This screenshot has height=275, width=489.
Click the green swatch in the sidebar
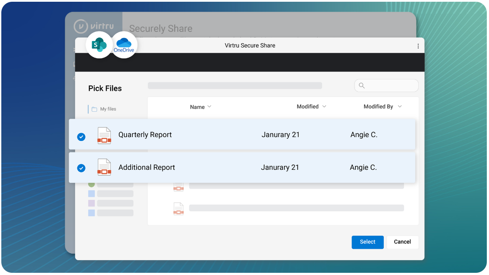(91, 184)
